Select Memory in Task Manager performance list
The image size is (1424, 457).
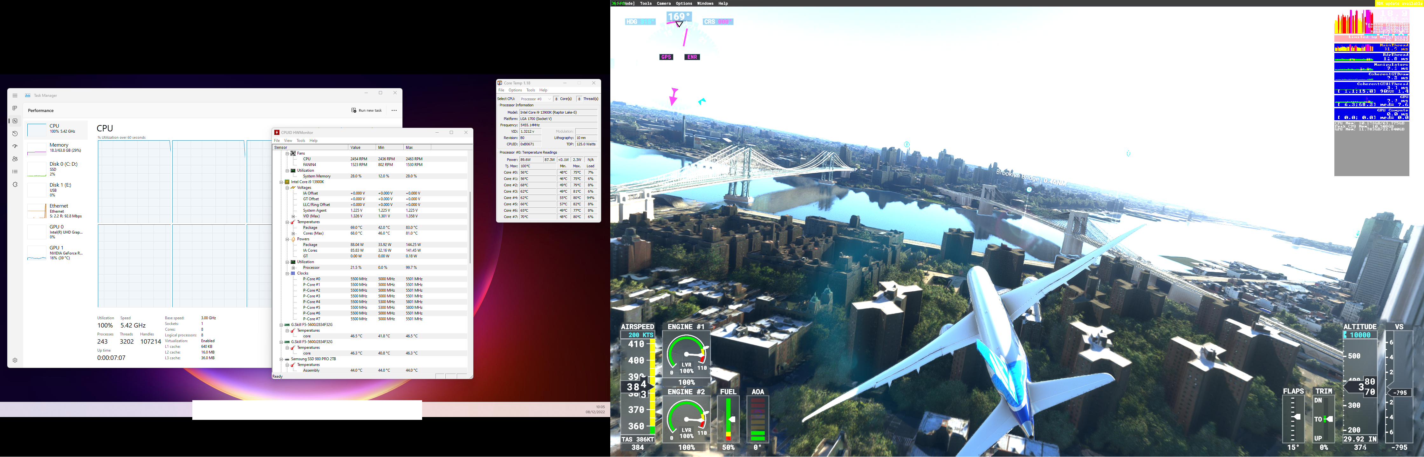click(x=56, y=149)
